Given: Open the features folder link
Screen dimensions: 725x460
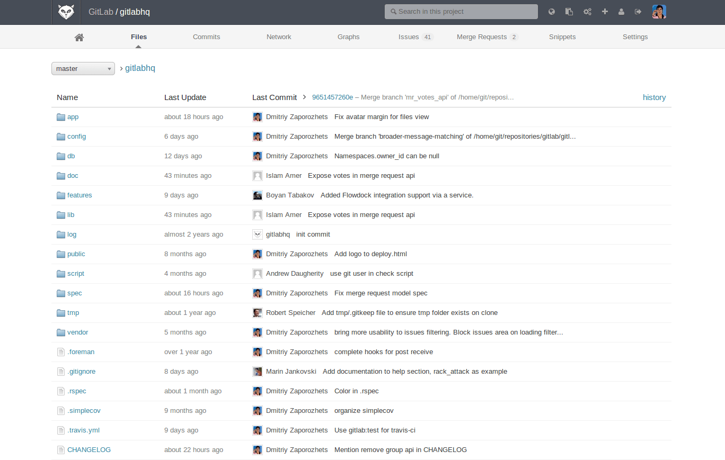Looking at the screenshot, I should 79,195.
